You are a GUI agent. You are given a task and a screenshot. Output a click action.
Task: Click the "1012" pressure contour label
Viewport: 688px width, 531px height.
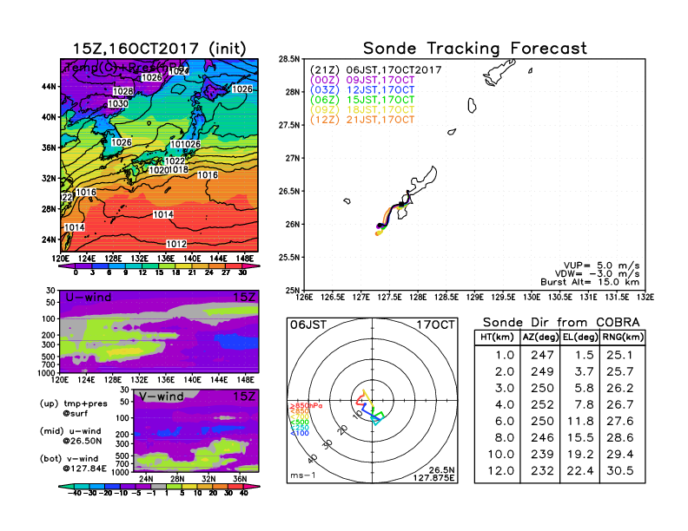[176, 244]
